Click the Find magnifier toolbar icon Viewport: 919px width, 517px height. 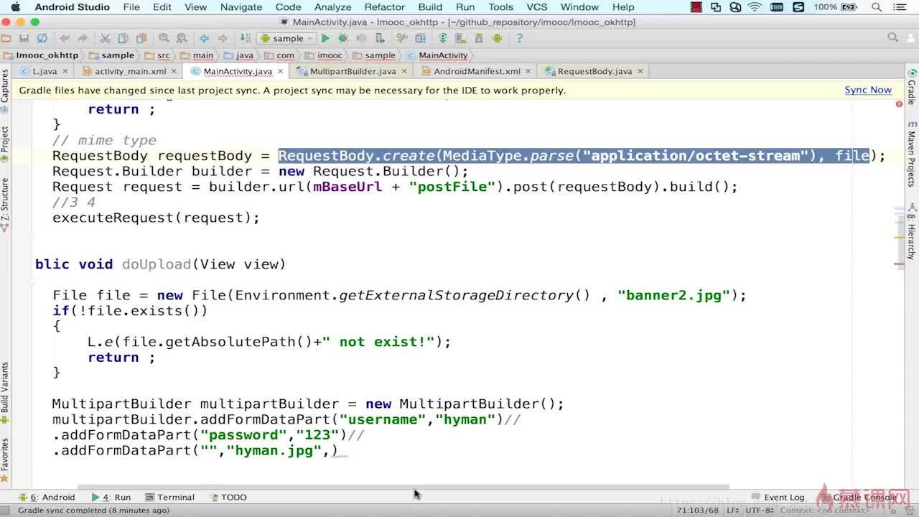(x=164, y=38)
